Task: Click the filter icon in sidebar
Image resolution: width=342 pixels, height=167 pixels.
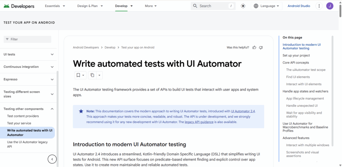Action: 7,39
